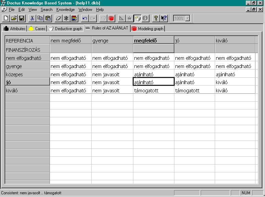Click 'támogatott' under the jó column
Viewport: 265px width, 197px height.
[195, 90]
